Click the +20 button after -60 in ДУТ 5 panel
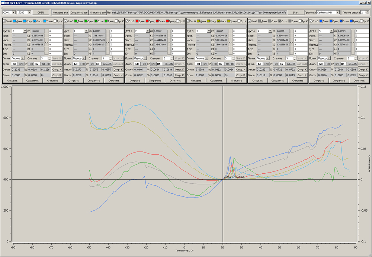This screenshot has width=372, height=257. (x=327, y=64)
